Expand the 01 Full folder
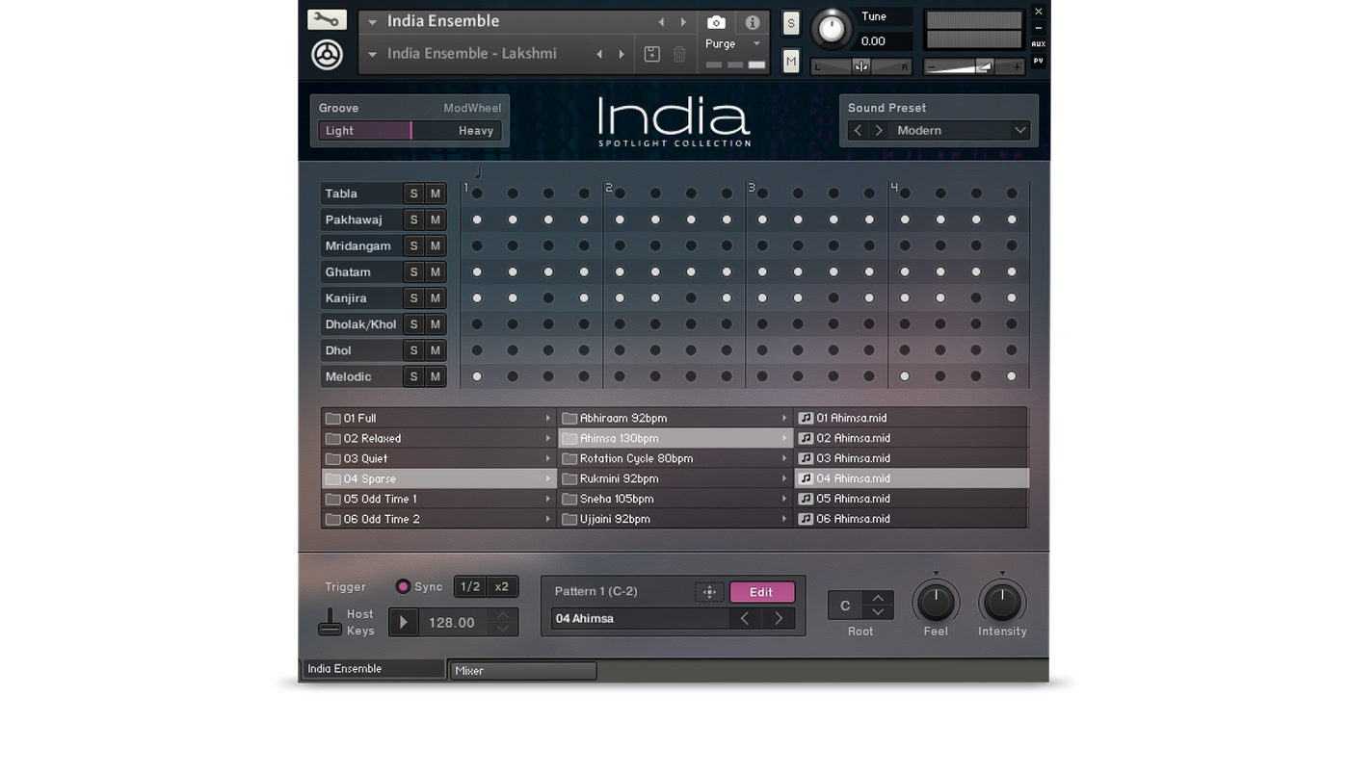1349x774 pixels. pyautogui.click(x=439, y=418)
